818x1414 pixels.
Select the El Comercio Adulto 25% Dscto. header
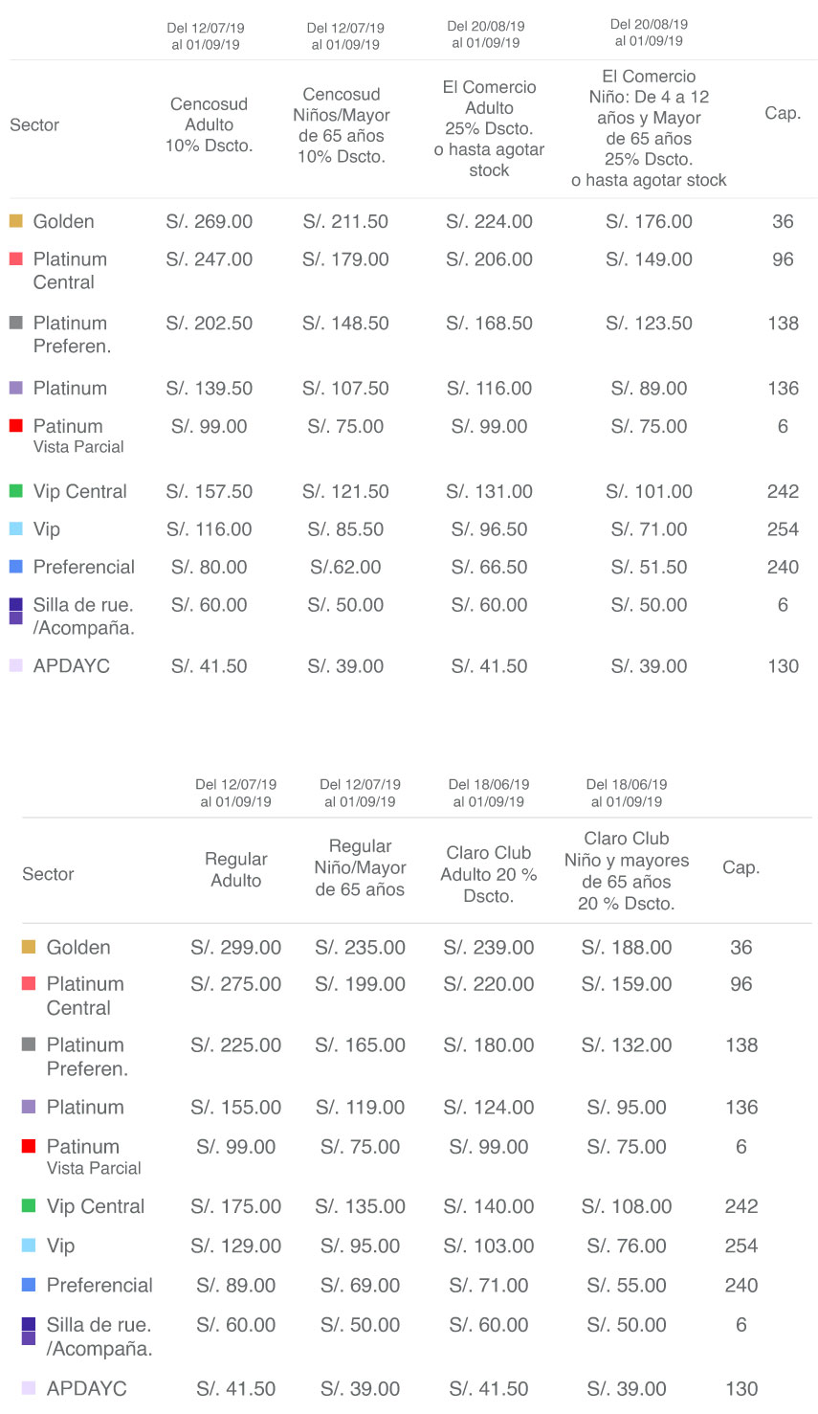point(489,128)
